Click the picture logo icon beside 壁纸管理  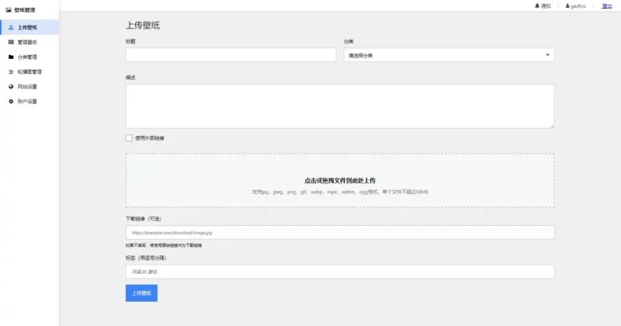(8, 9)
